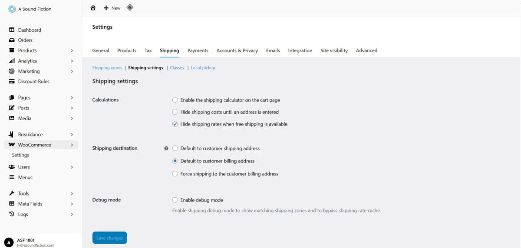The image size is (521, 248).
Task: Click the New button label
Action: pyautogui.click(x=116, y=8)
